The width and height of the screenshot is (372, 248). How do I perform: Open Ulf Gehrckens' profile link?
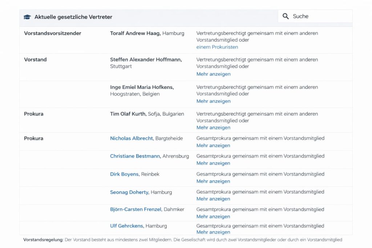[x=127, y=226]
